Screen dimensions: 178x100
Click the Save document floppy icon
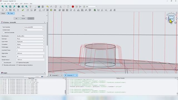point(43,7)
